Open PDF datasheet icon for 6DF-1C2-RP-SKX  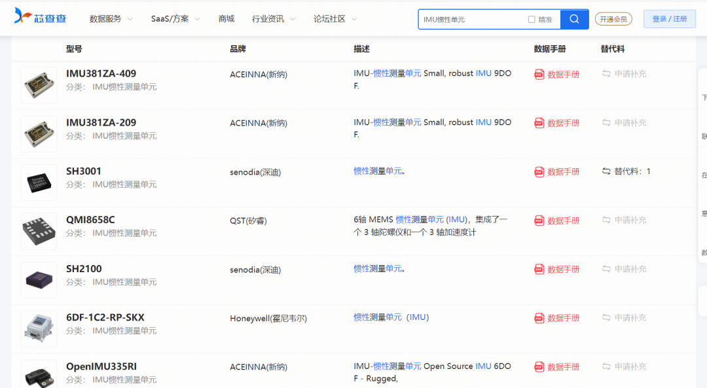click(539, 318)
